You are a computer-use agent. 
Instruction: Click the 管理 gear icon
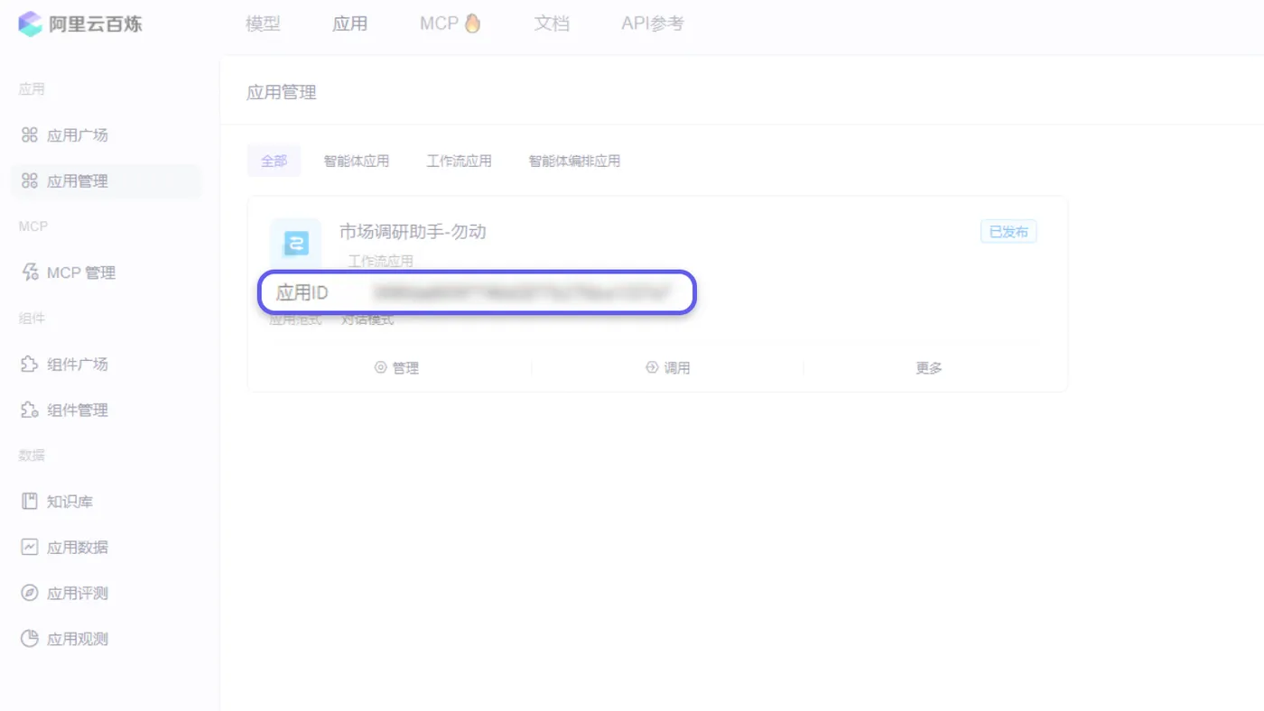click(x=381, y=368)
